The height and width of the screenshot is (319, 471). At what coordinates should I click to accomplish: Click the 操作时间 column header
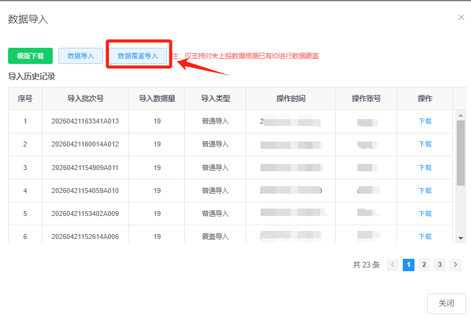pyautogui.click(x=291, y=99)
